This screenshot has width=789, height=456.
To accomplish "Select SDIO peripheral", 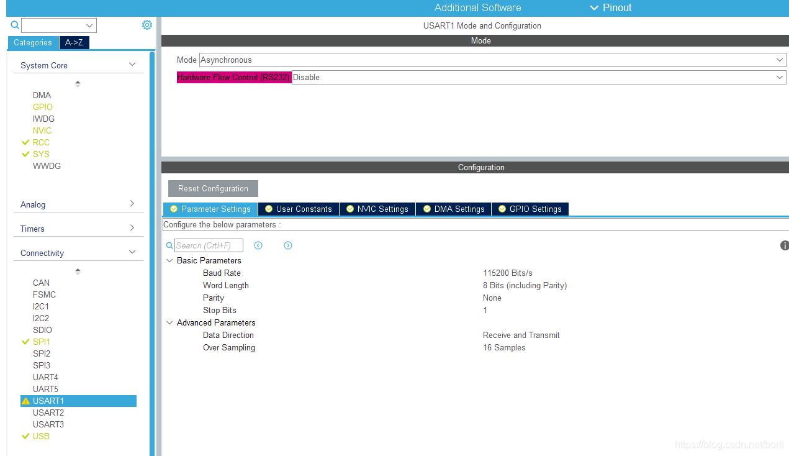I will coord(42,330).
